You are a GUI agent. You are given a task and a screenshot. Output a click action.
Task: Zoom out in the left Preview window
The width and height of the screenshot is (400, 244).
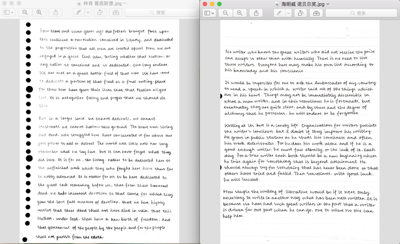pyautogui.click(x=25, y=12)
